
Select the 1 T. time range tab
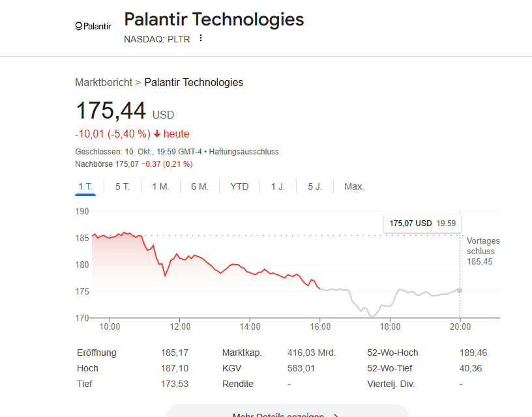pos(85,186)
